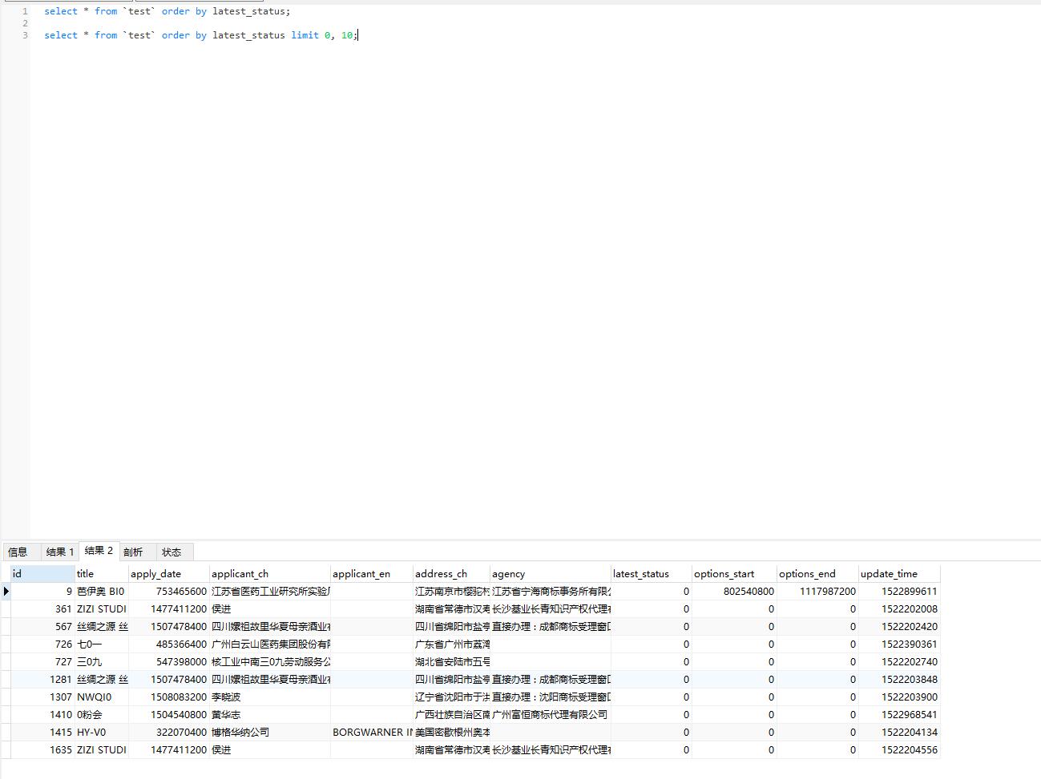This screenshot has height=779, width=1041.
Task: Open the 剖析 tab
Action: click(133, 552)
